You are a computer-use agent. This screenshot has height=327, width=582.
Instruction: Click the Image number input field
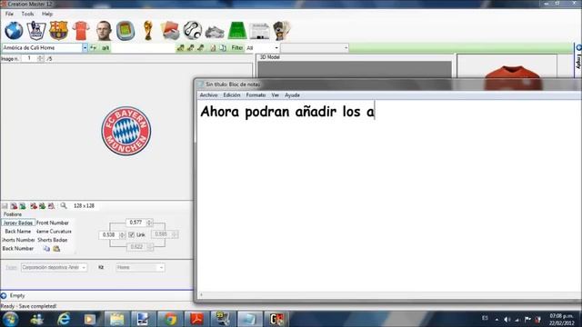pyautogui.click(x=29, y=58)
